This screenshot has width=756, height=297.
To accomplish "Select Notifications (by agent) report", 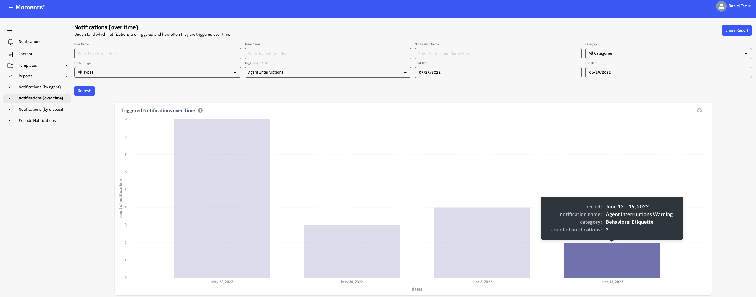I will coord(40,87).
